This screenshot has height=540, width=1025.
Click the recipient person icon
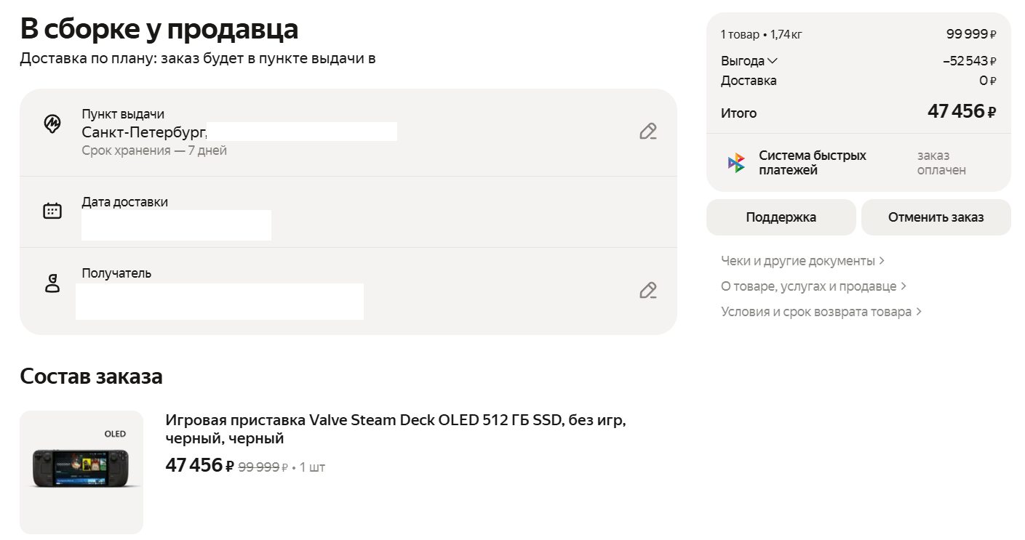pyautogui.click(x=52, y=283)
